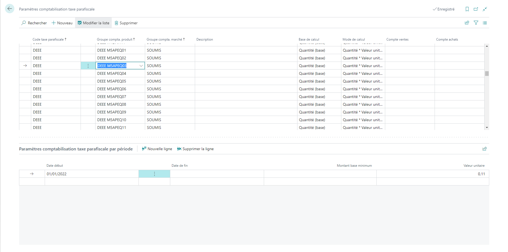
Task: Click the Valeur unitaire column header
Action: click(474, 166)
